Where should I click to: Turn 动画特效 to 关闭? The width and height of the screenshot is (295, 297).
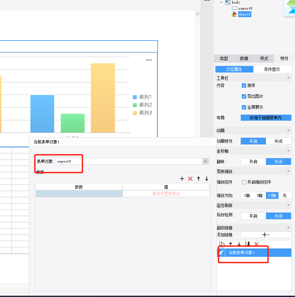(278, 141)
